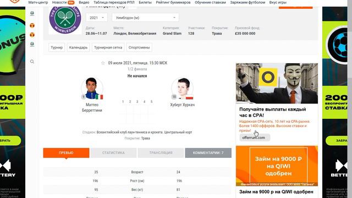352x198 pixels.
Task: Open the Уимблдон (м) tournament dropdown
Action: pos(145,18)
